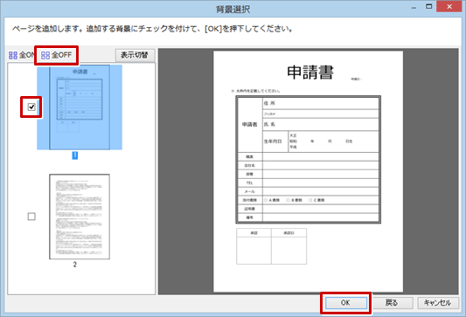Click the 表示切替 display switch button

pos(135,55)
